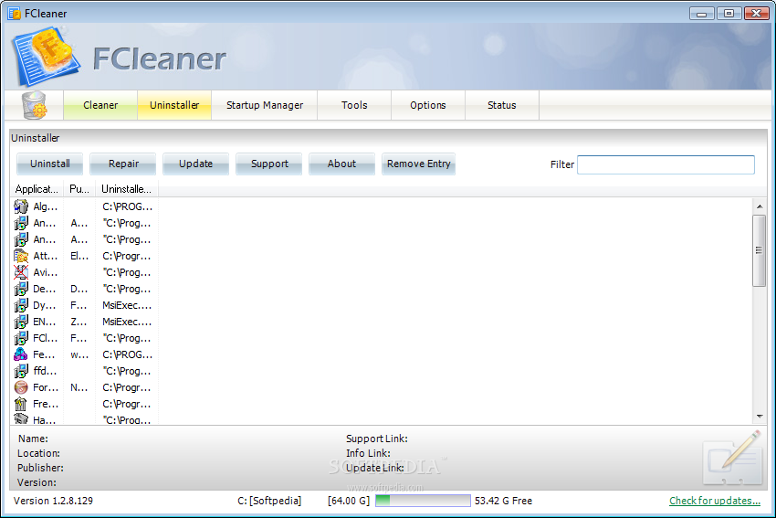The width and height of the screenshot is (776, 518).
Task: Select the icon of the Att... entry
Action: (21, 256)
